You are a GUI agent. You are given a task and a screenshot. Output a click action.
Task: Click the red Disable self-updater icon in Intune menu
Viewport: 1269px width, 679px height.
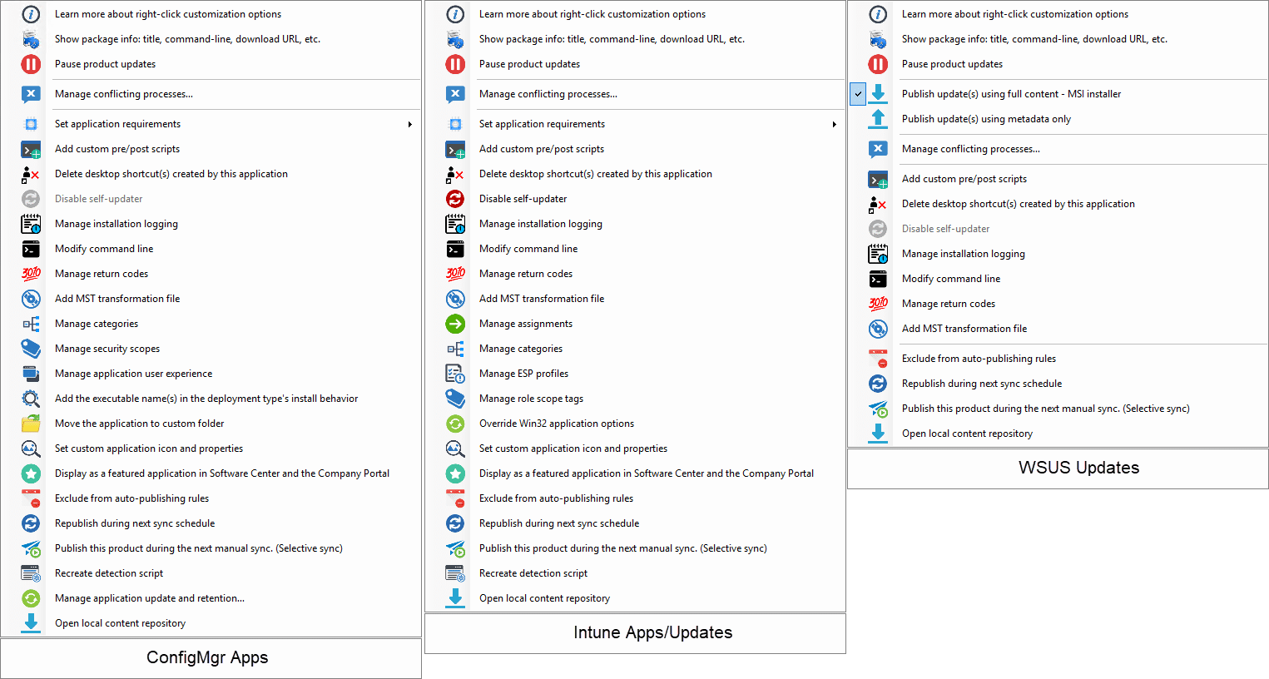[455, 199]
